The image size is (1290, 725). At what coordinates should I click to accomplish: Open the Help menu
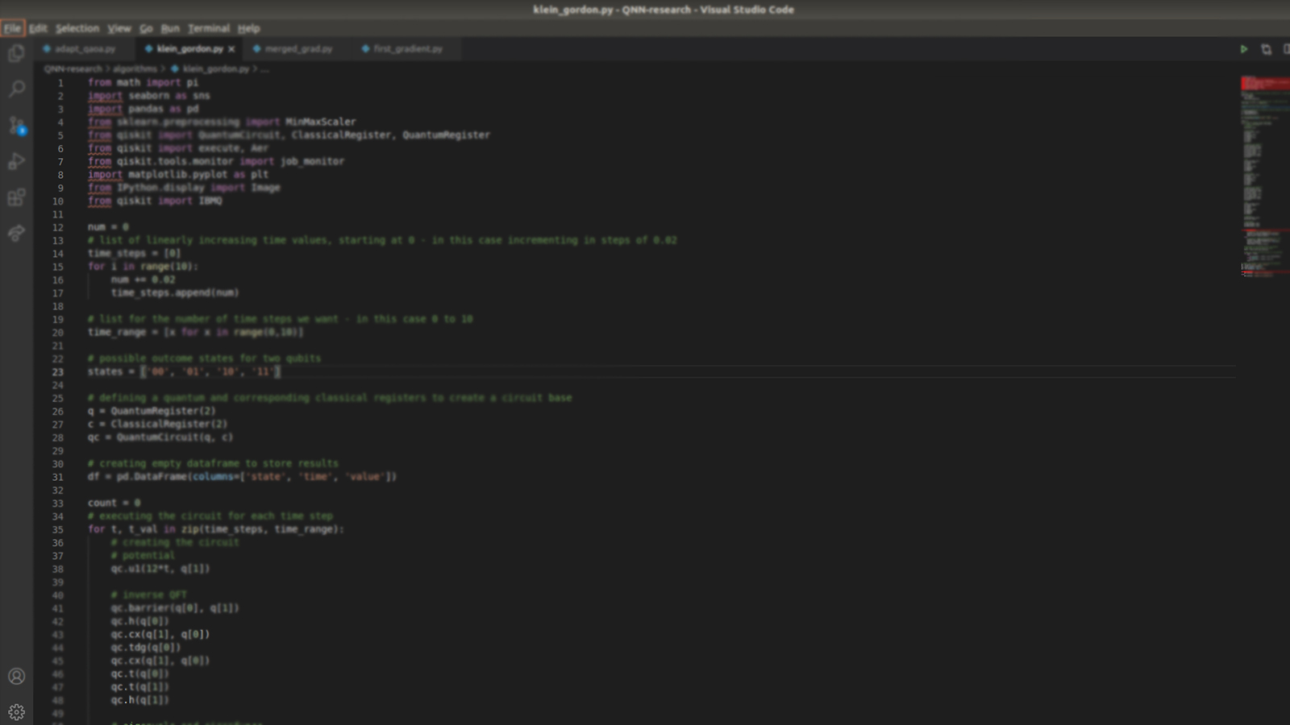(x=248, y=28)
